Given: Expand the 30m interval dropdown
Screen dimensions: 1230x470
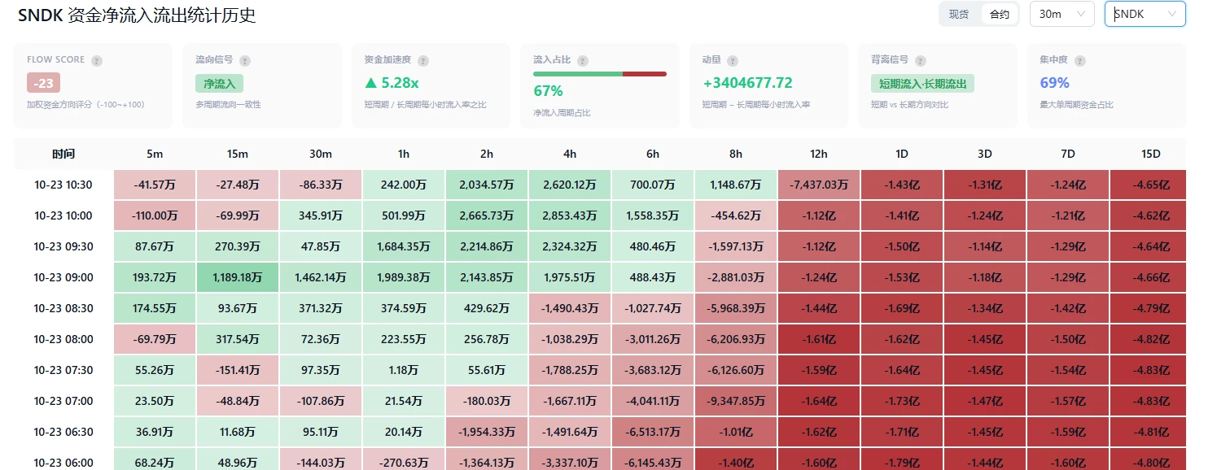Looking at the screenshot, I should click(1062, 14).
